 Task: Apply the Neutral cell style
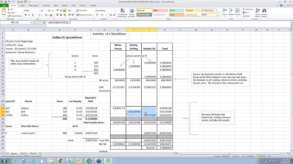pos(192,11)
